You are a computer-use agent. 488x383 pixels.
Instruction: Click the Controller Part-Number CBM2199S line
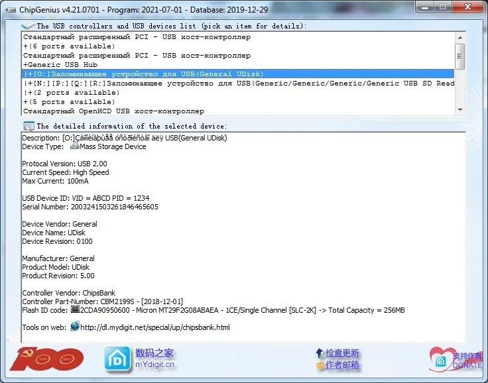tap(102, 301)
